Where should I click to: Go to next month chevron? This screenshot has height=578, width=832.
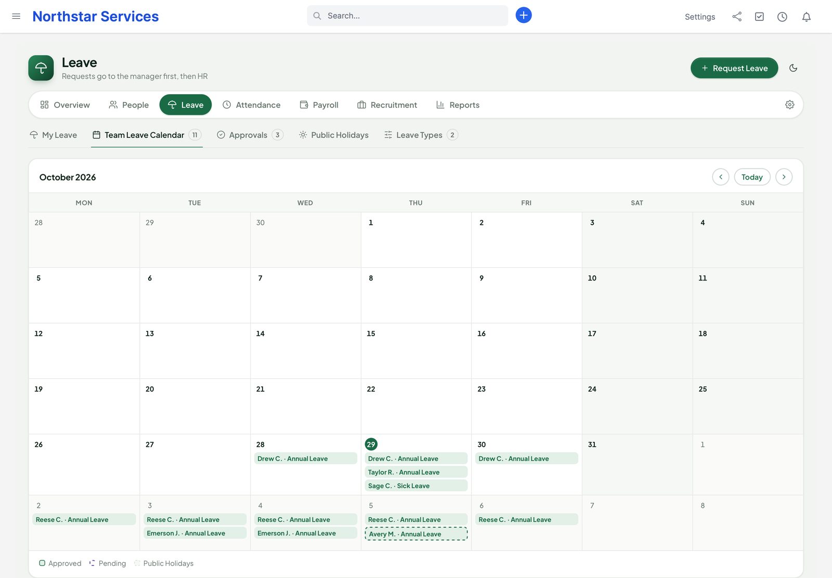[x=784, y=177]
